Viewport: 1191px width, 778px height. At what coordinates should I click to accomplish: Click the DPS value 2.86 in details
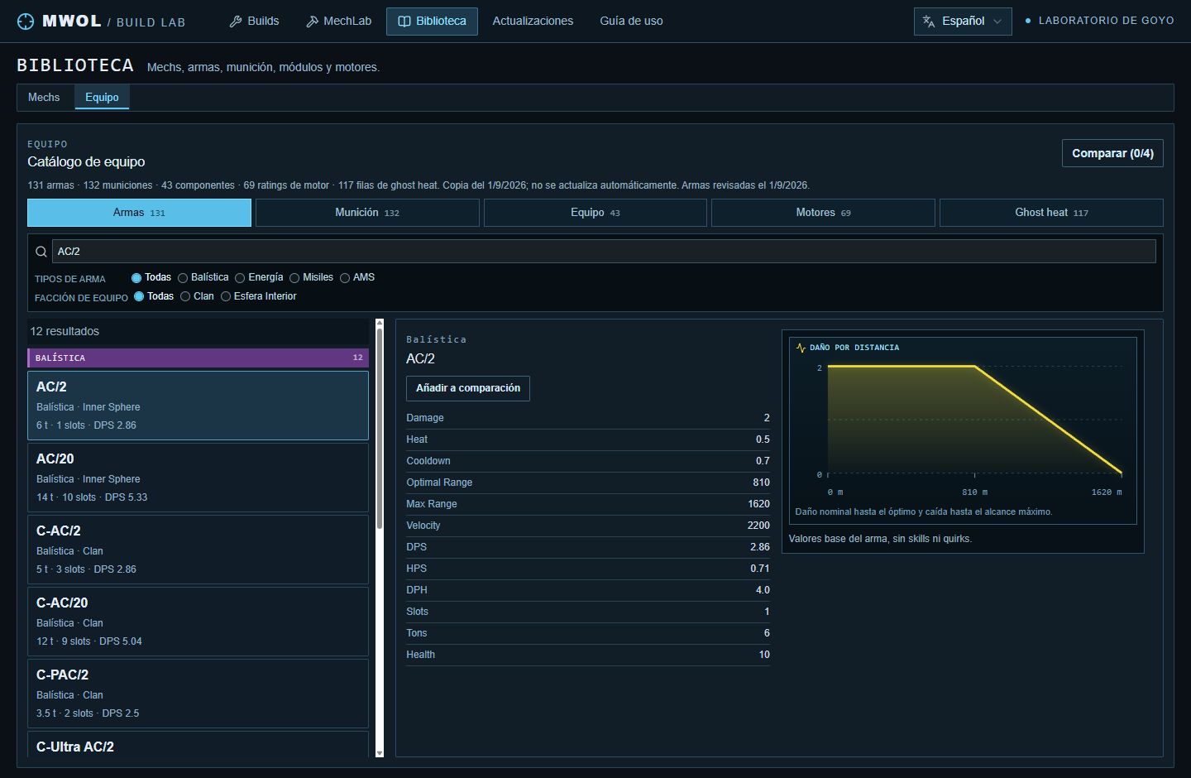click(x=759, y=547)
